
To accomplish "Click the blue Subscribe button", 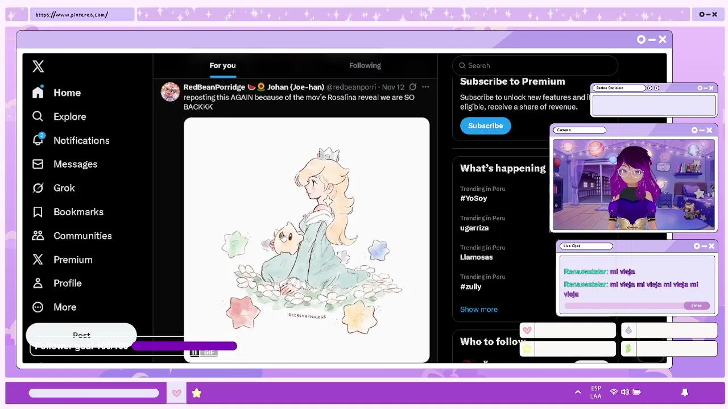I will [x=486, y=126].
